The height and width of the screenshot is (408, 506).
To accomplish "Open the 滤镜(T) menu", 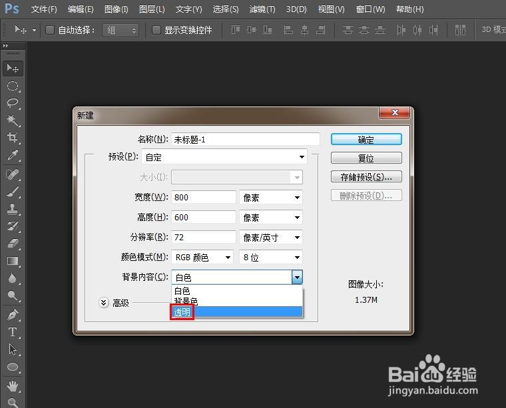I will pos(262,9).
